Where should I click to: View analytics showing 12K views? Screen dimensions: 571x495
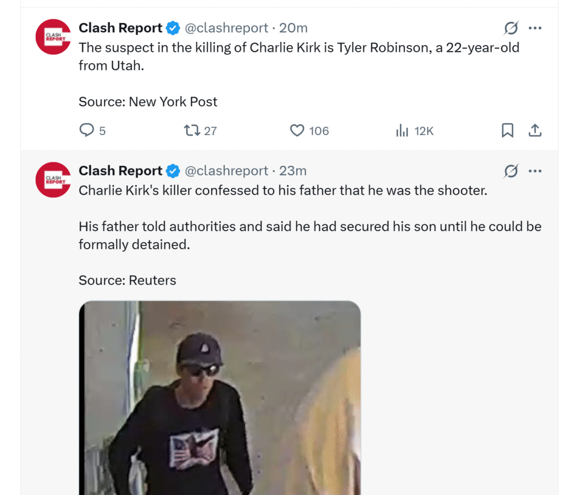[402, 131]
